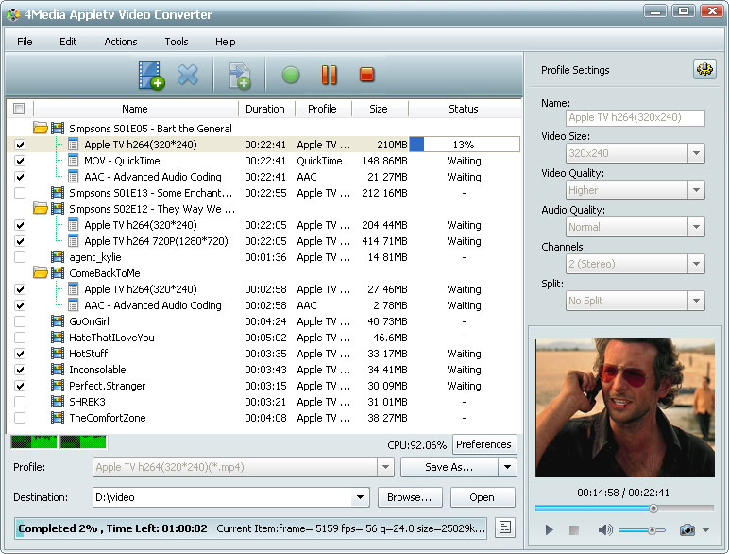Toggle the select-all checkbox in list header
The width and height of the screenshot is (729, 554).
[x=19, y=109]
